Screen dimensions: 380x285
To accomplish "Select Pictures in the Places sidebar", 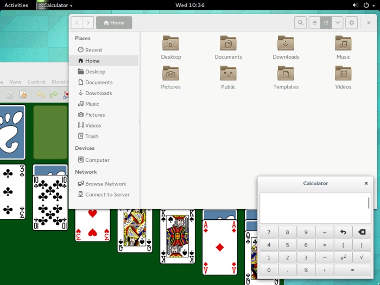I will coord(104,115).
